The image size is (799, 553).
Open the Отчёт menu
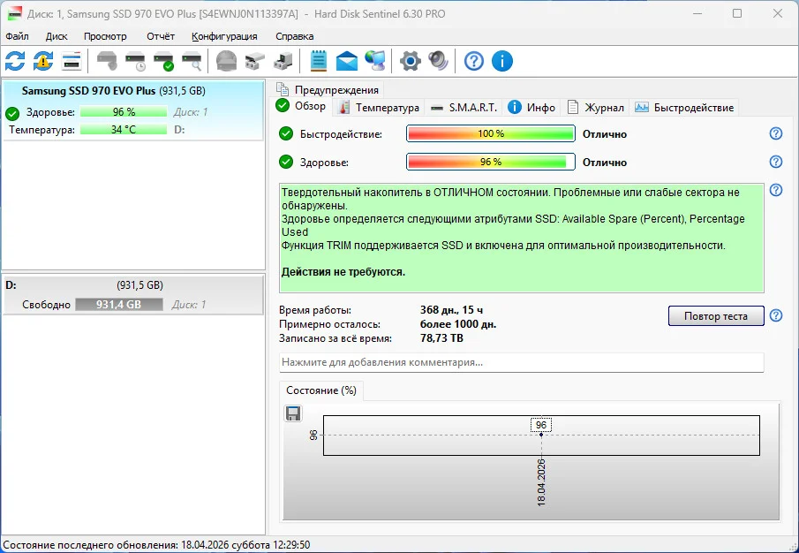tap(161, 36)
